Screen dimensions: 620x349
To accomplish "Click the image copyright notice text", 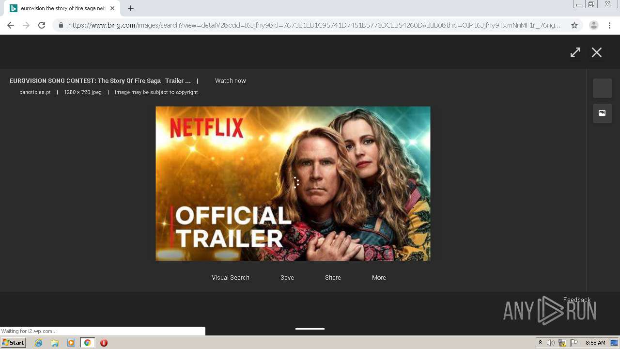I will [x=157, y=92].
